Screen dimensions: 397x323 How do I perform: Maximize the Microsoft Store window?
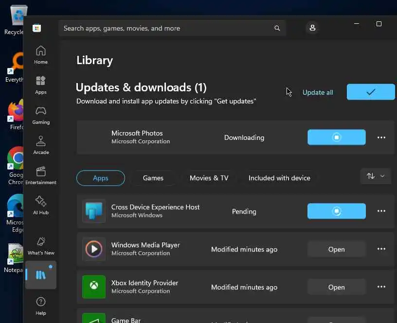(x=379, y=24)
